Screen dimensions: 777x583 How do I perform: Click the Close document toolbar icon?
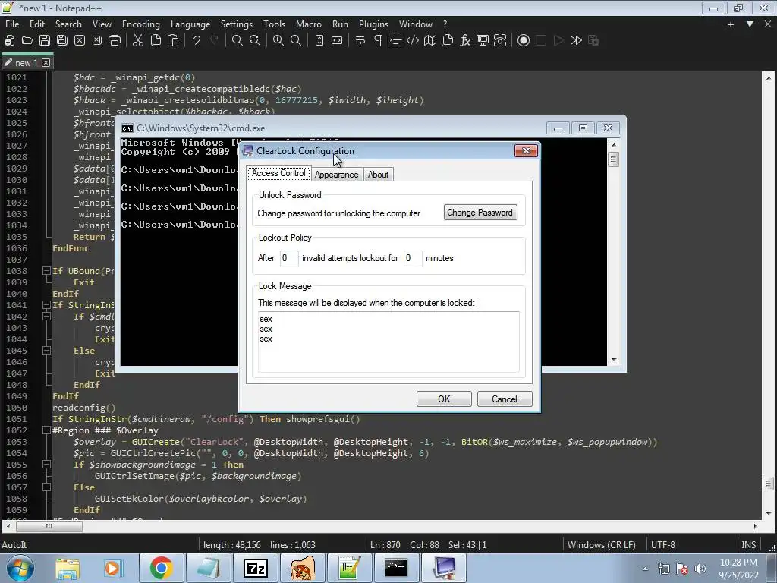[79, 41]
